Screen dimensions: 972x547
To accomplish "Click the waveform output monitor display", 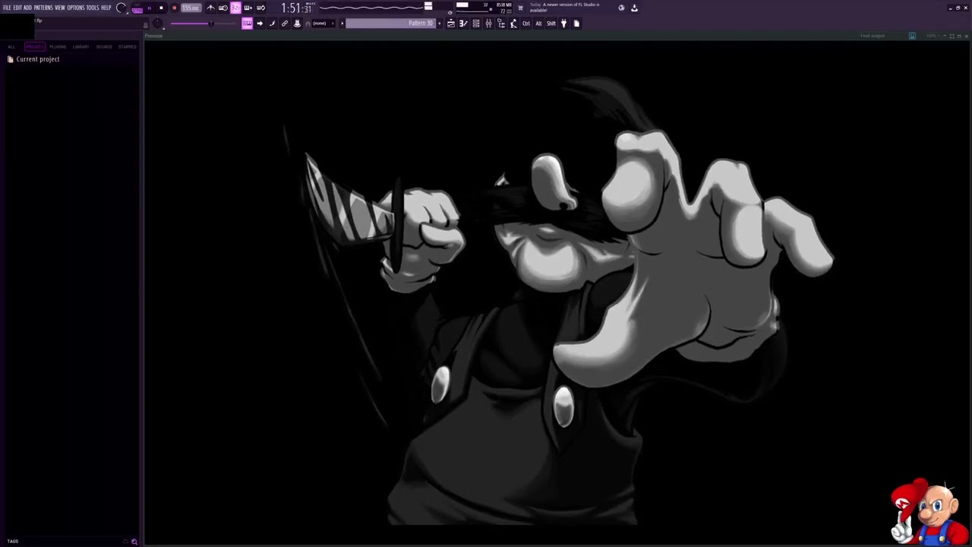I will 371,8.
